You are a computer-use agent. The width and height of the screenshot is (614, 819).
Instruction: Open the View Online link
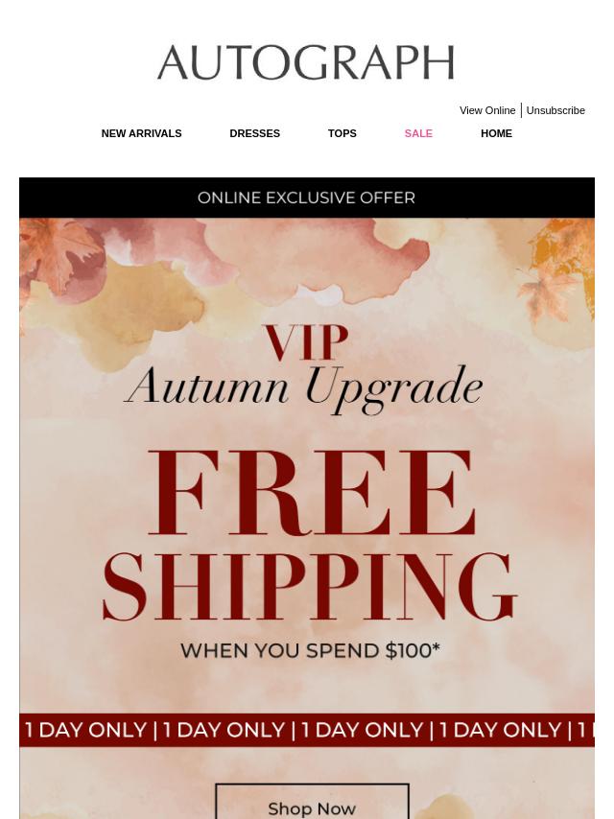(x=487, y=110)
